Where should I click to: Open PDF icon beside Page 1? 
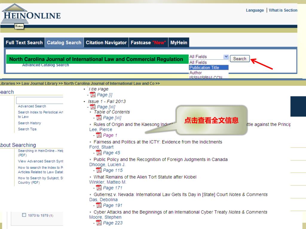pos(99,135)
